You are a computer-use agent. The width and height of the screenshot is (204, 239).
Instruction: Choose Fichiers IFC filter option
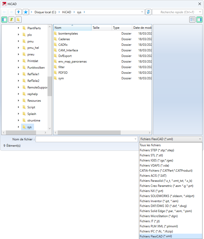click(171, 231)
